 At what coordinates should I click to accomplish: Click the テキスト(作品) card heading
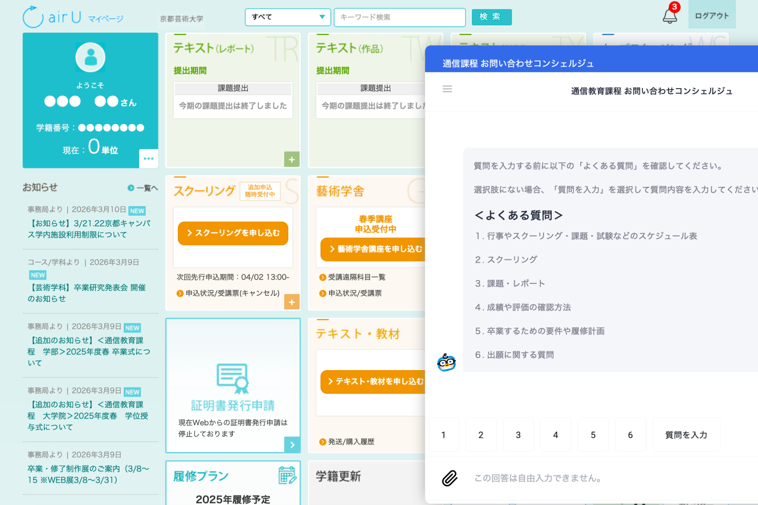point(349,48)
